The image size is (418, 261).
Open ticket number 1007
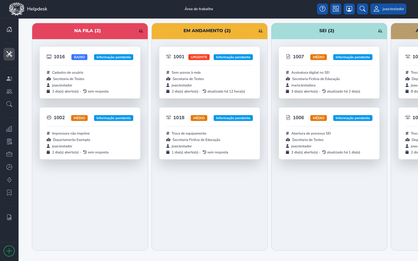pos(298,57)
